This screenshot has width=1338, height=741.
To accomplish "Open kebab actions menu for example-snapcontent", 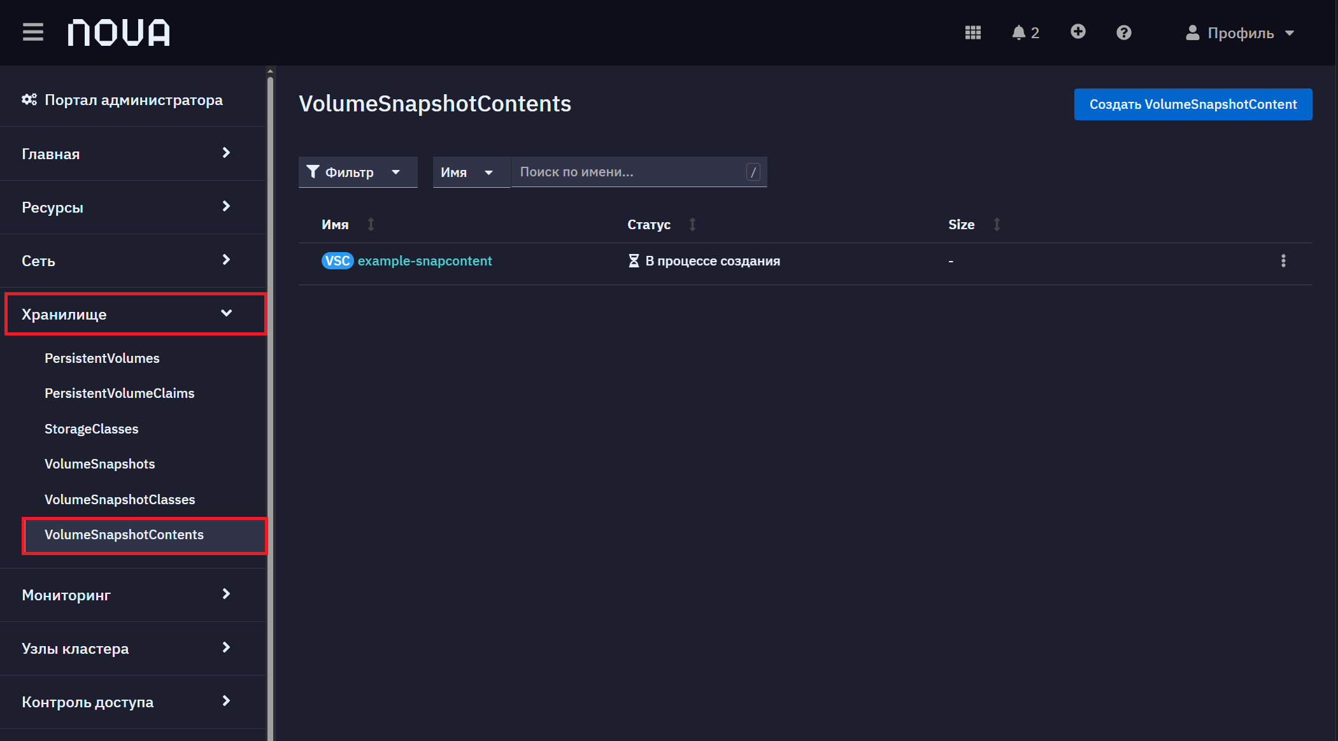I will pos(1283,261).
